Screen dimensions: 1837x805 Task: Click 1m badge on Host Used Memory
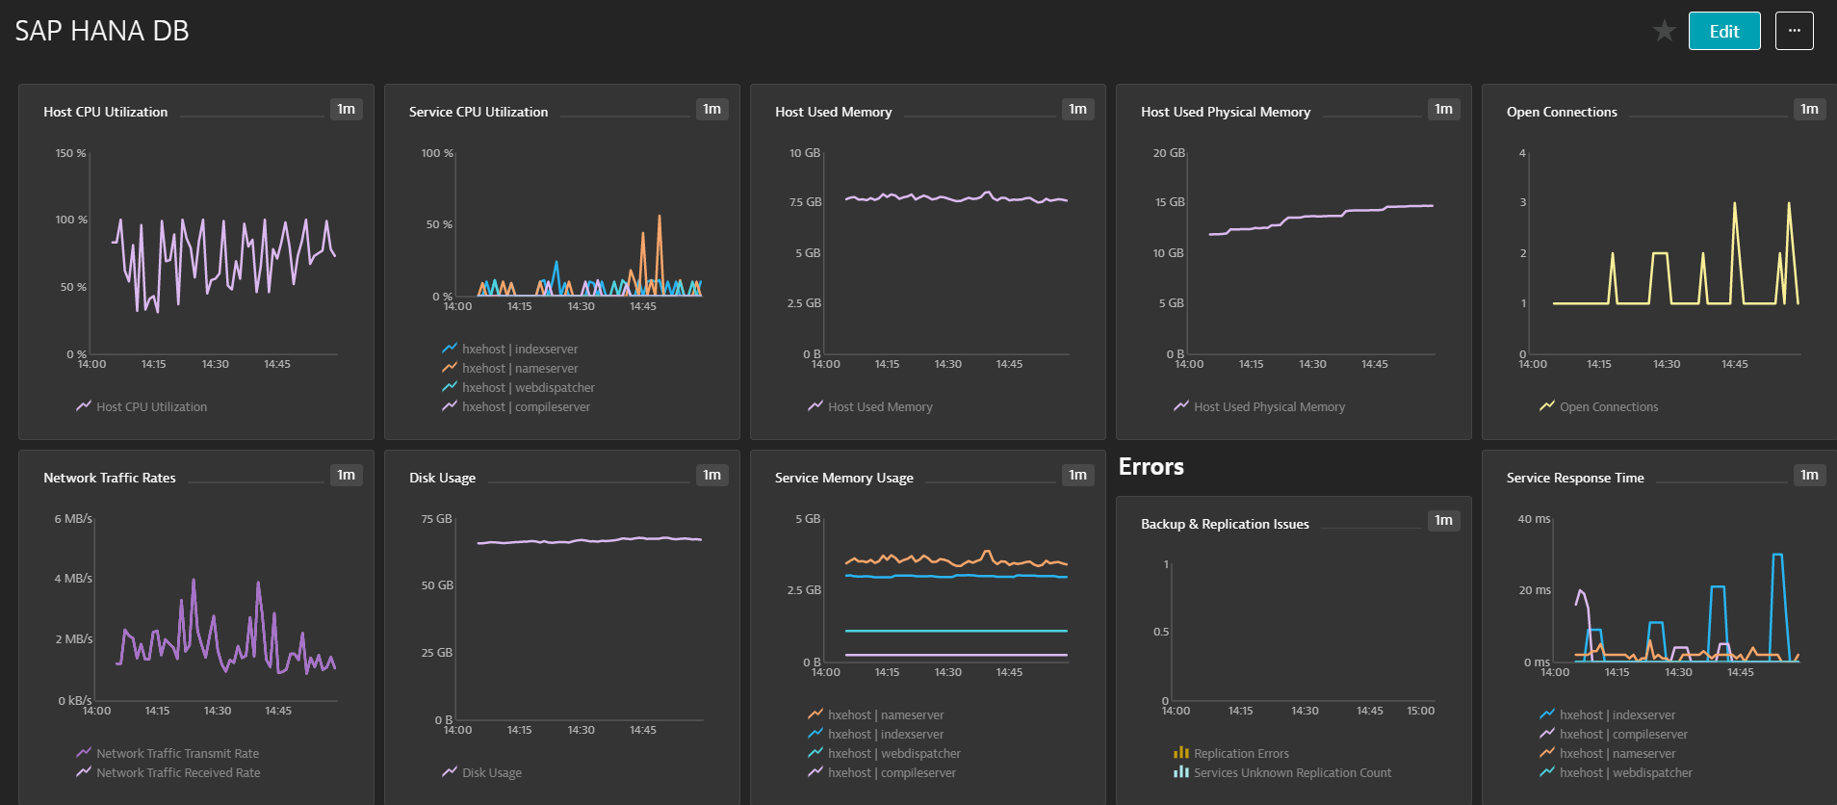(1078, 109)
